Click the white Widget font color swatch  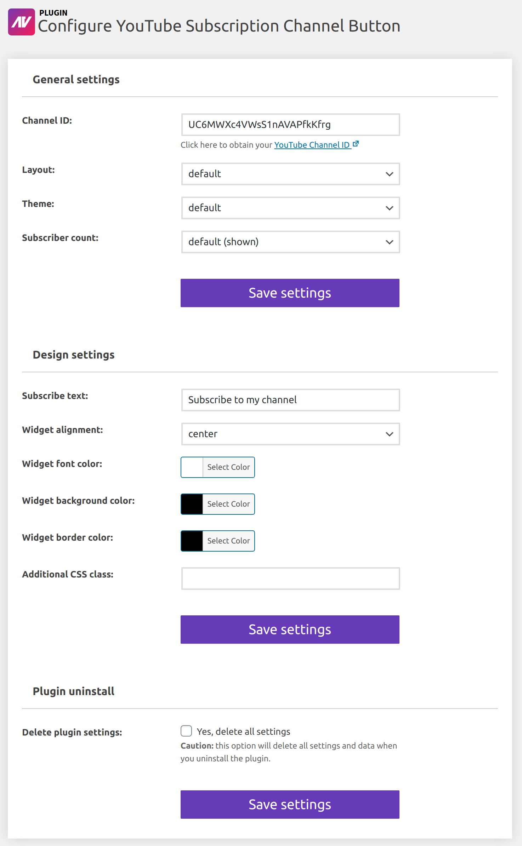(x=192, y=467)
